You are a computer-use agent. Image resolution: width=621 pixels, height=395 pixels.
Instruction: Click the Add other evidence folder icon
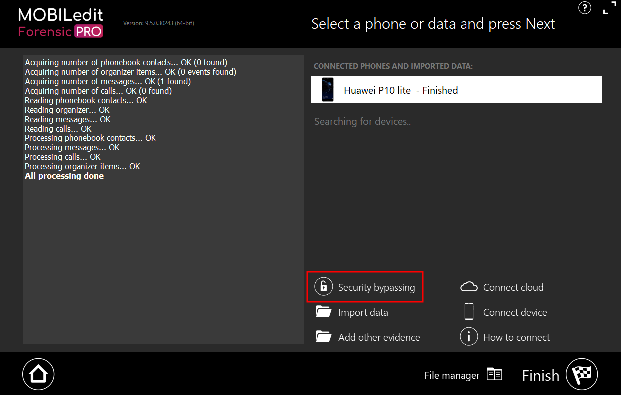[324, 337]
